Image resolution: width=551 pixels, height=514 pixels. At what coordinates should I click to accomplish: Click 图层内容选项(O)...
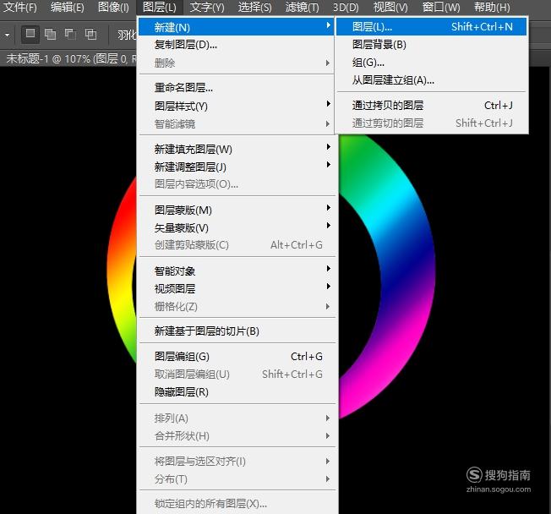pos(236,183)
